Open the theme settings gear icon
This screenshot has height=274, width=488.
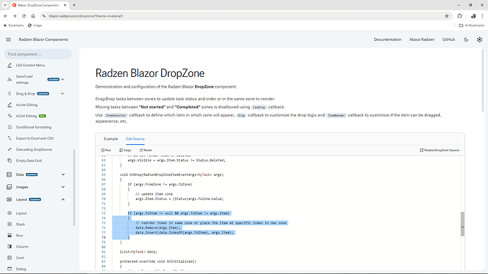480,40
